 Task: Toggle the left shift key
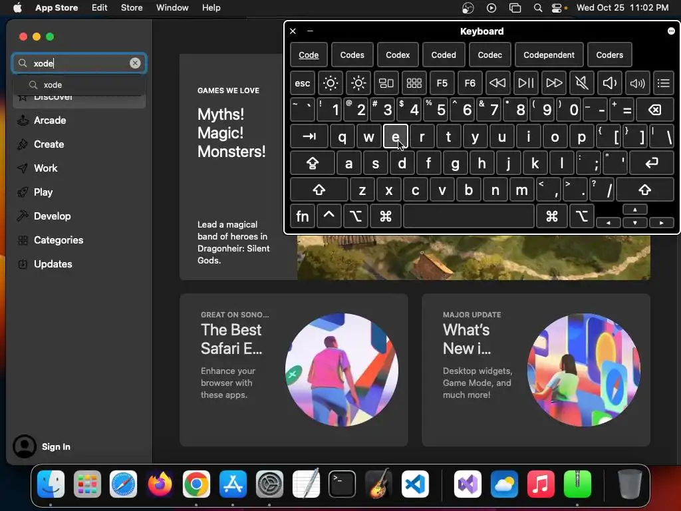319,190
